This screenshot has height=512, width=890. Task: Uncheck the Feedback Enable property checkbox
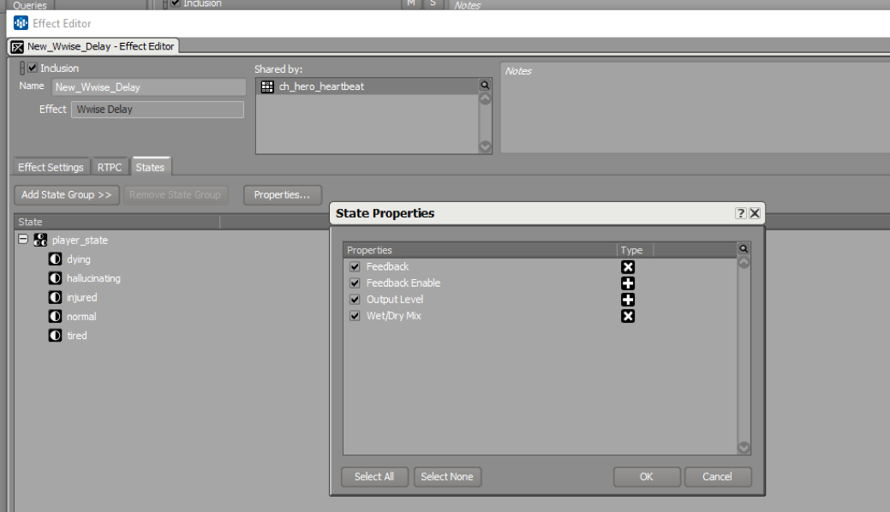pos(355,283)
